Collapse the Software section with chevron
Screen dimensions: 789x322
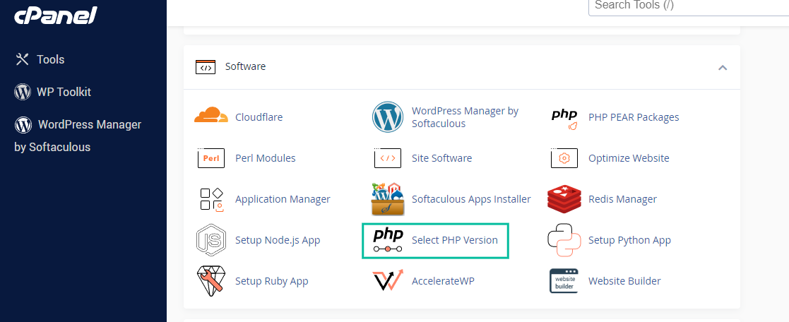tap(722, 68)
